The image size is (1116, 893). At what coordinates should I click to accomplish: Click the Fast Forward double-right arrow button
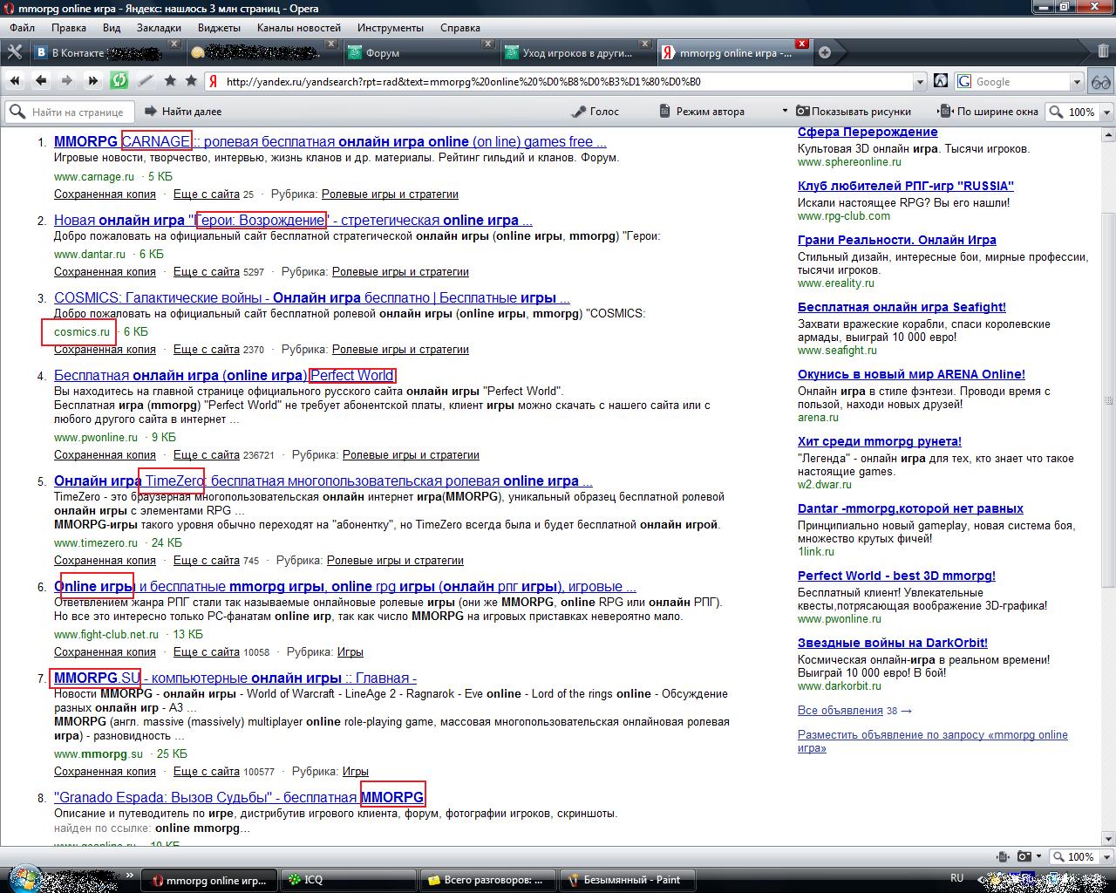tap(92, 81)
